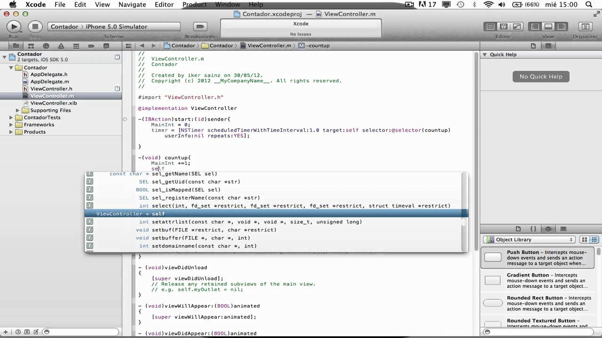Show the Breakpoint navigator
Image resolution: width=602 pixels, height=338 pixels.
91,46
